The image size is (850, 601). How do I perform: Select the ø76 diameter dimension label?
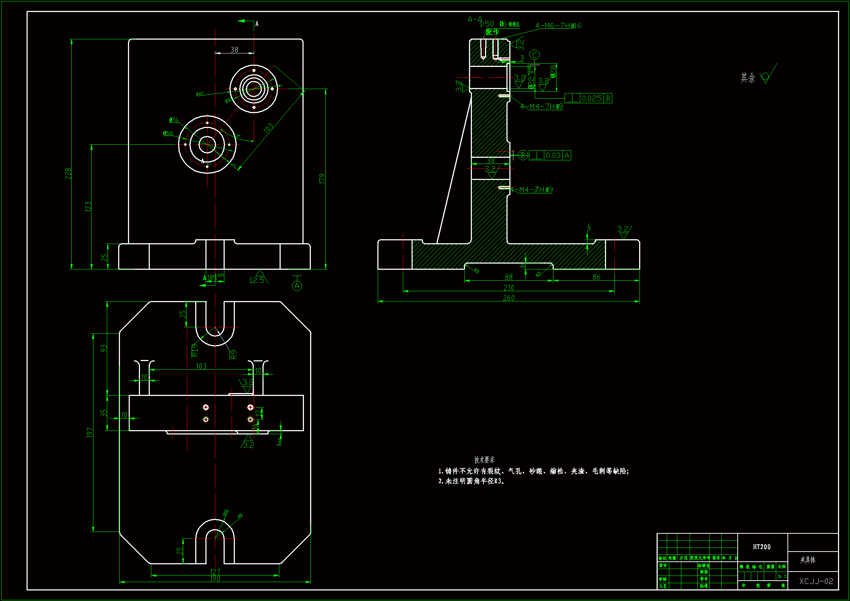(x=174, y=120)
